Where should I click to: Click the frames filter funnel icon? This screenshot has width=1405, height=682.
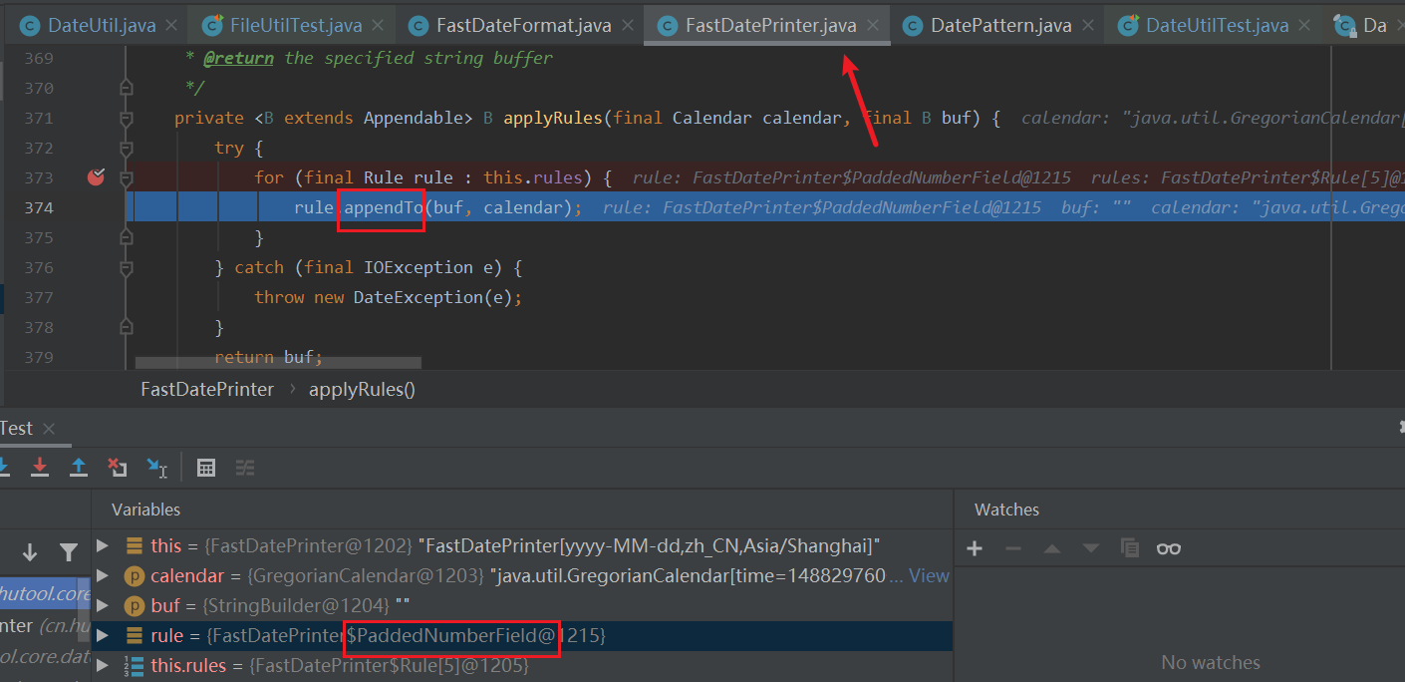click(x=69, y=551)
